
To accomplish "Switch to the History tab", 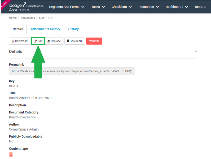I will click(73, 29).
